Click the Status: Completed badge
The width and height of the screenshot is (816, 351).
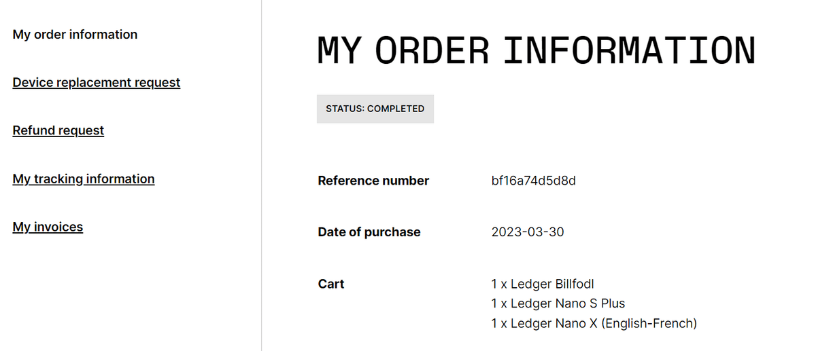click(375, 109)
